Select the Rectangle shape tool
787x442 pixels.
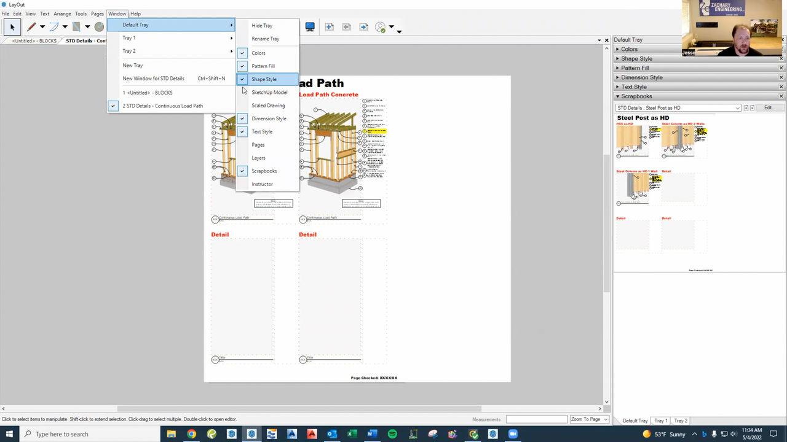76,27
